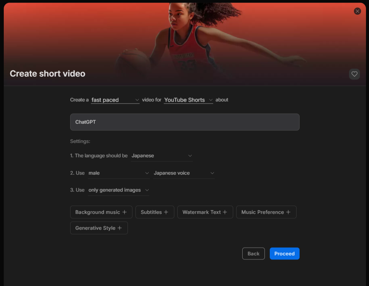
Task: Click the heart favorite icon
Action: pos(354,74)
